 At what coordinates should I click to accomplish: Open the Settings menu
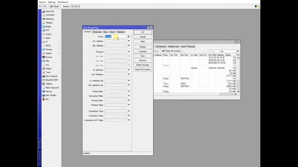tap(52, 2)
